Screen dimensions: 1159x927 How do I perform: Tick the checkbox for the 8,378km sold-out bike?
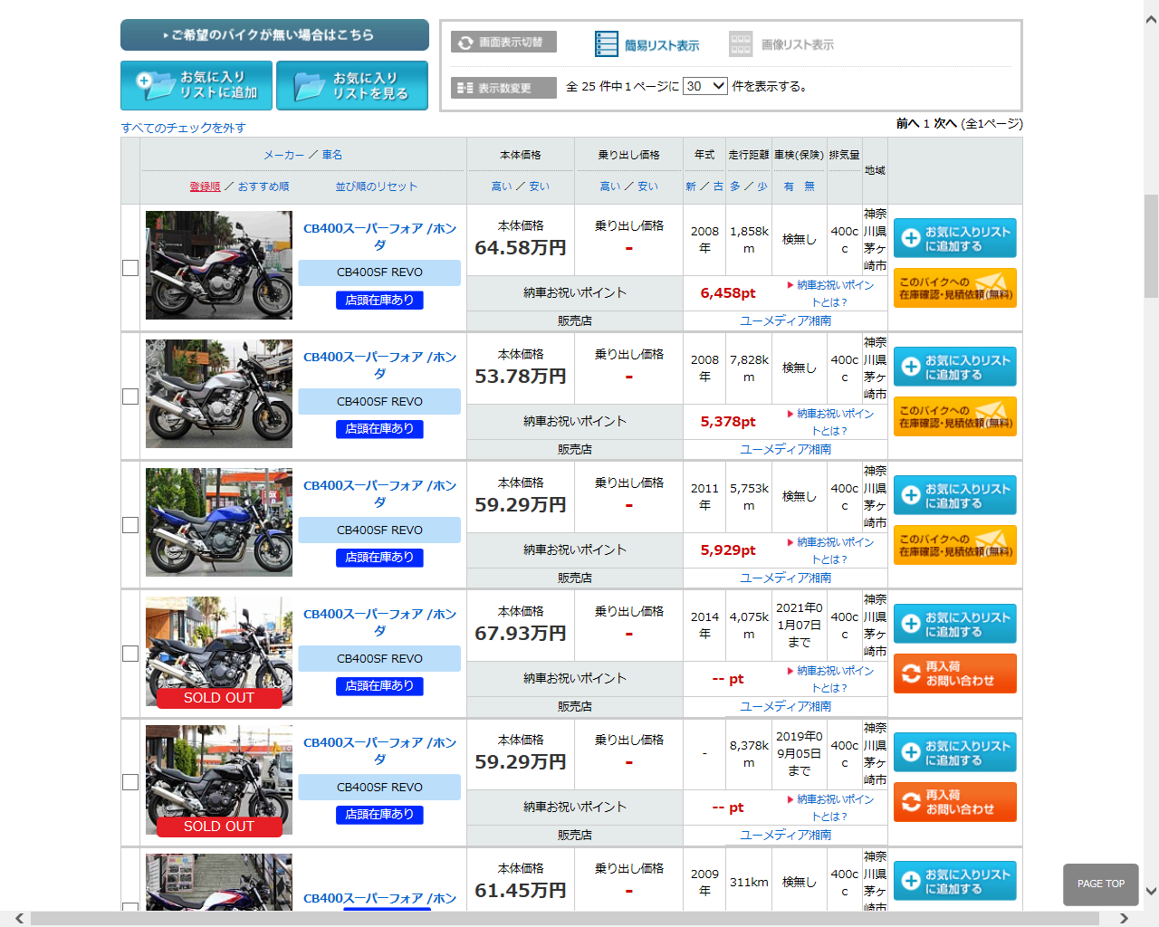click(130, 782)
